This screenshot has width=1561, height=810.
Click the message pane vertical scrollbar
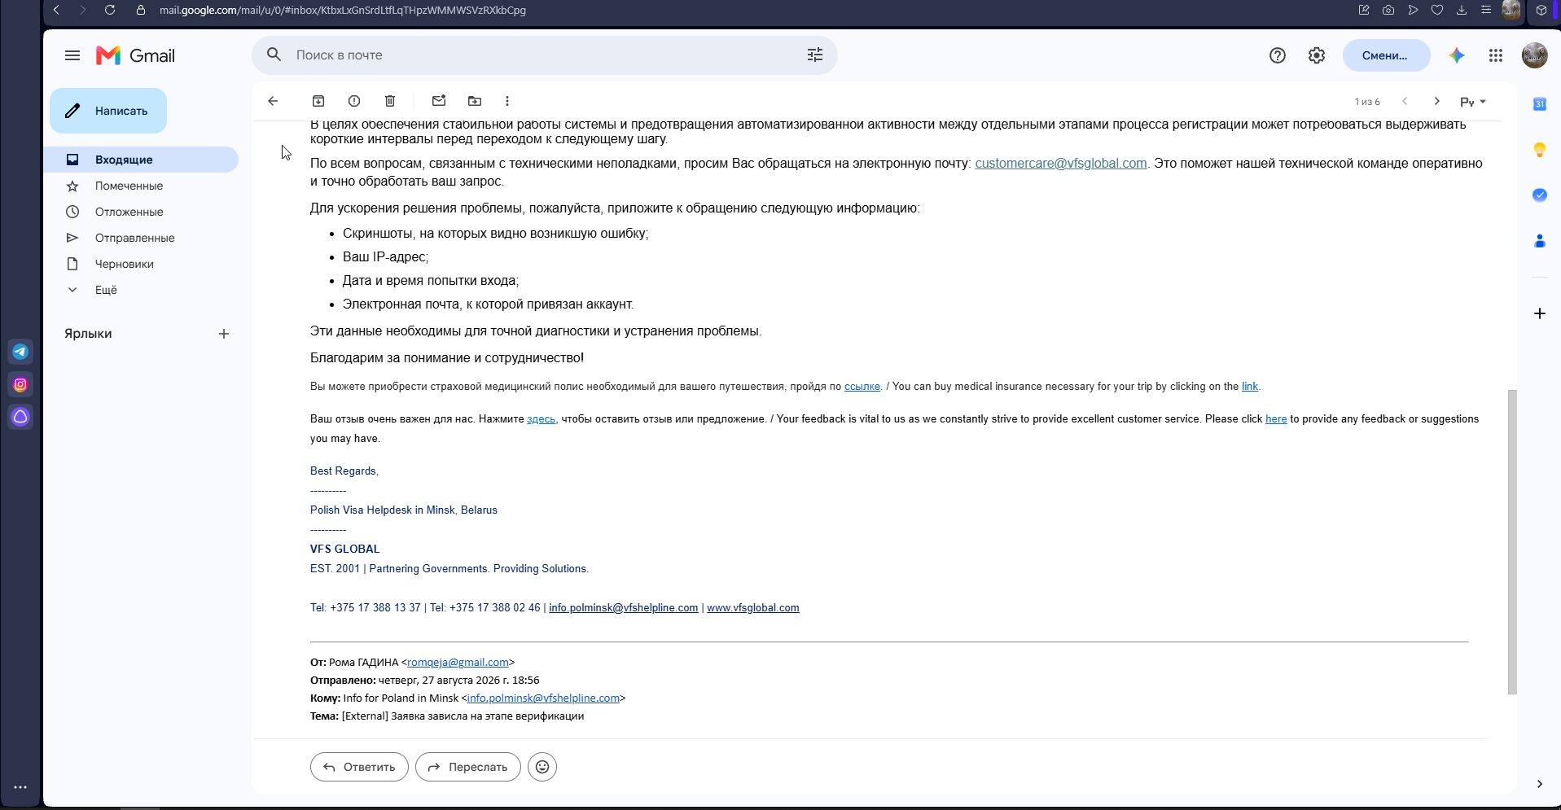pyautogui.click(x=1512, y=541)
